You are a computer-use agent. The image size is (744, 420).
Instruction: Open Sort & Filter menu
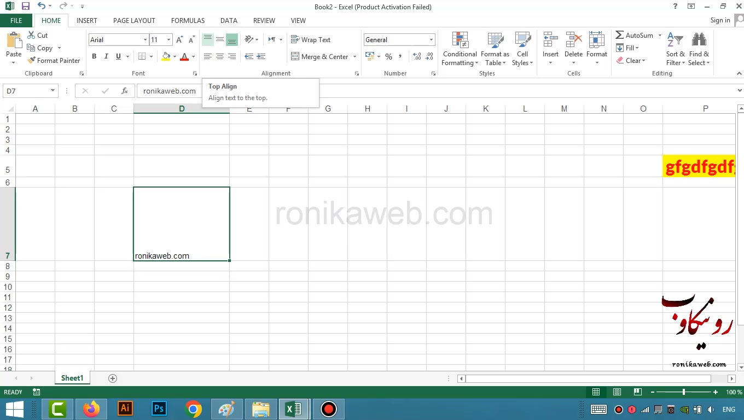(675, 49)
